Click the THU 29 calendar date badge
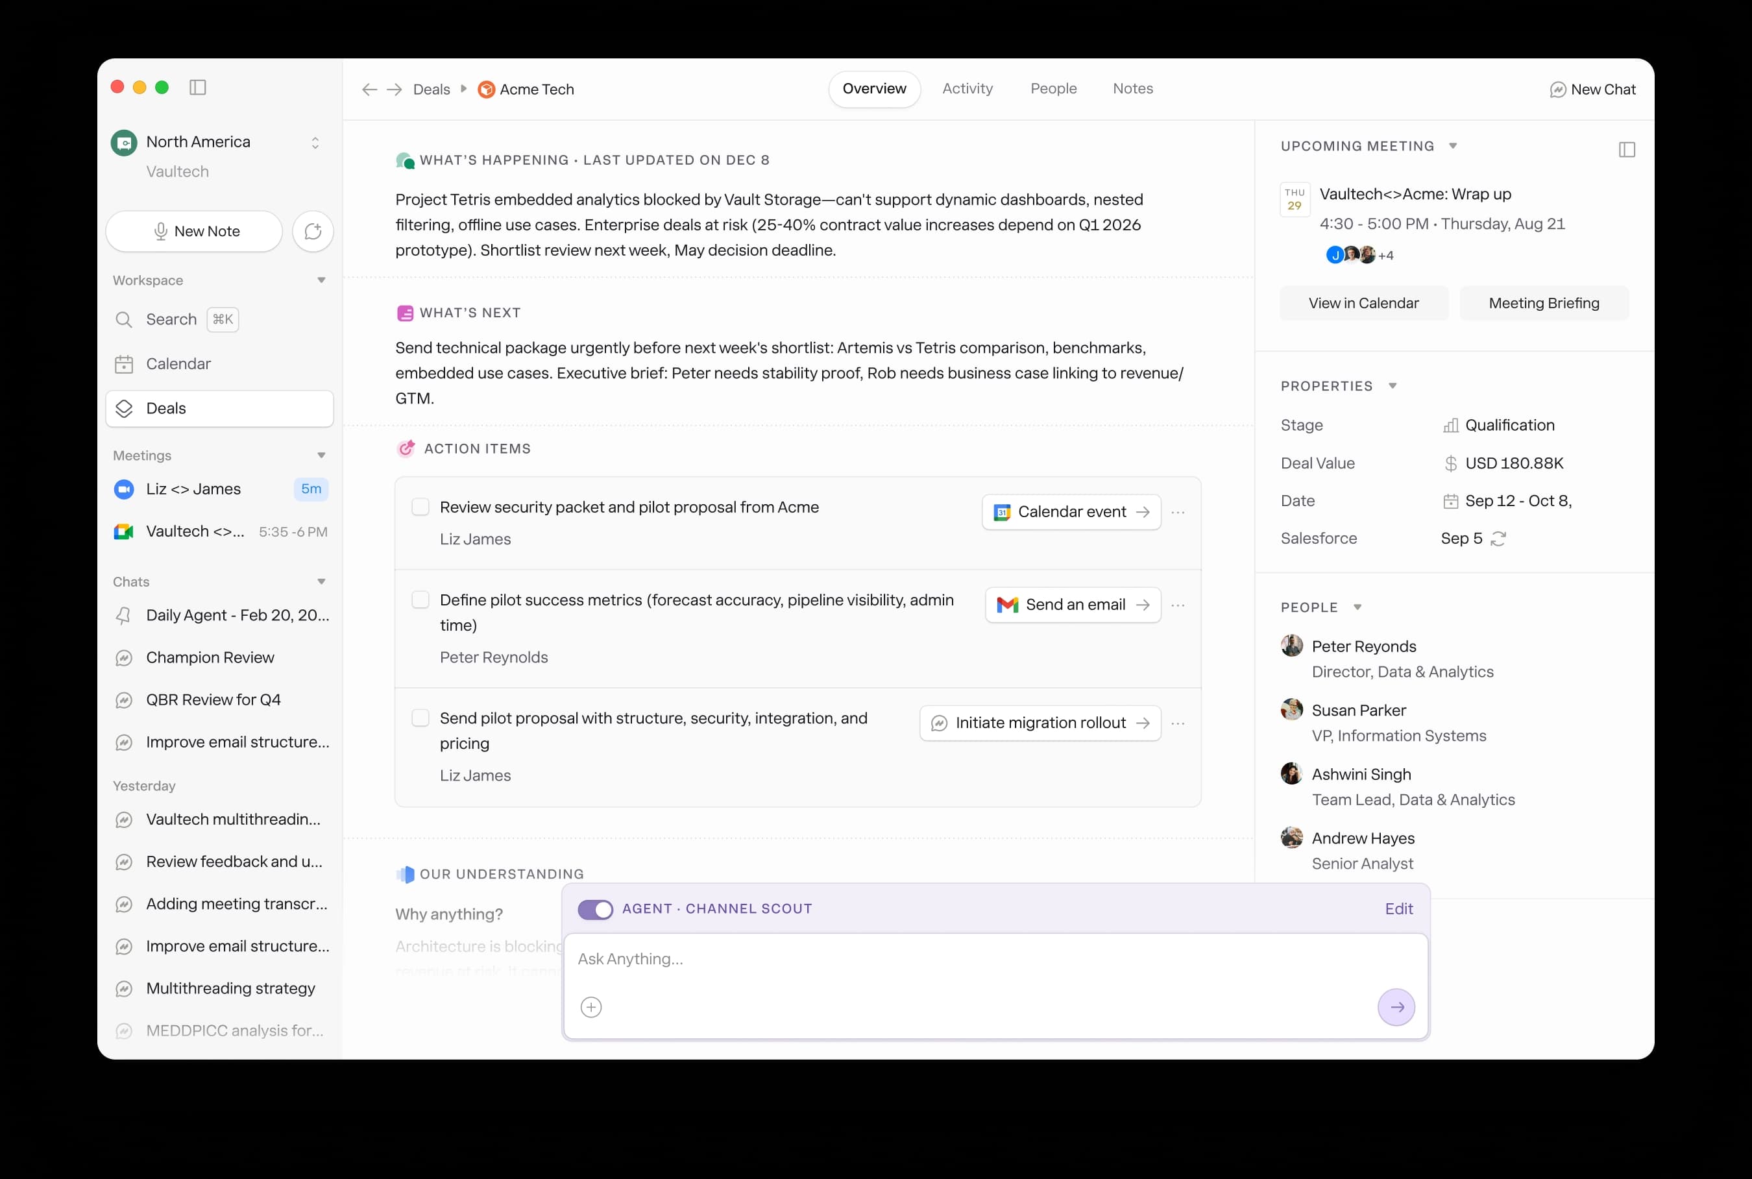1752x1179 pixels. pos(1295,199)
